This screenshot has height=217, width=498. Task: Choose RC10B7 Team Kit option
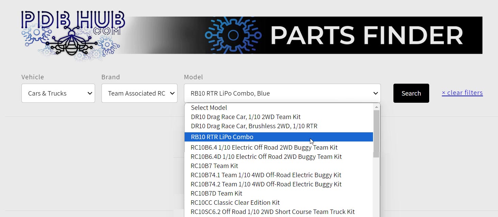coord(214,166)
